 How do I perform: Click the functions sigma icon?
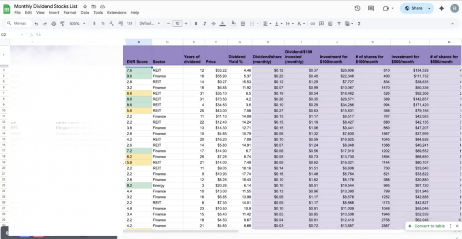click(x=359, y=23)
